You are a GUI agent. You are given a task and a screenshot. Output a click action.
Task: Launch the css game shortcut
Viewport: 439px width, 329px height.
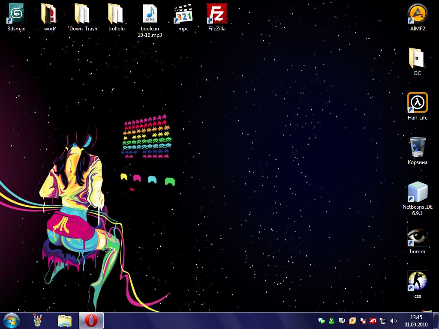coord(417,281)
